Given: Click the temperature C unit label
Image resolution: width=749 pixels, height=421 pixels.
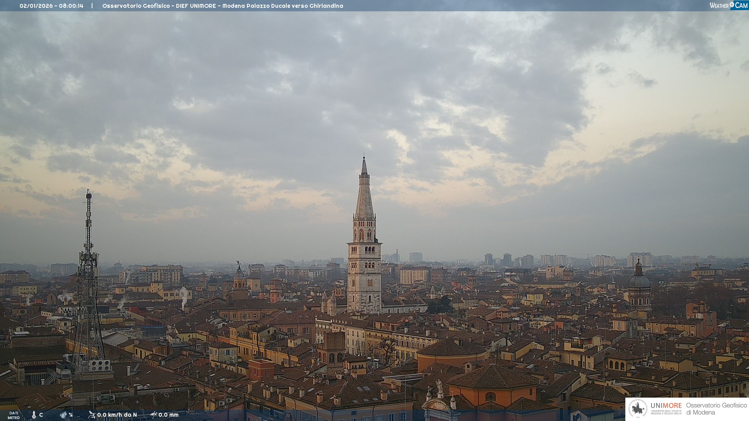Looking at the screenshot, I should tap(41, 415).
